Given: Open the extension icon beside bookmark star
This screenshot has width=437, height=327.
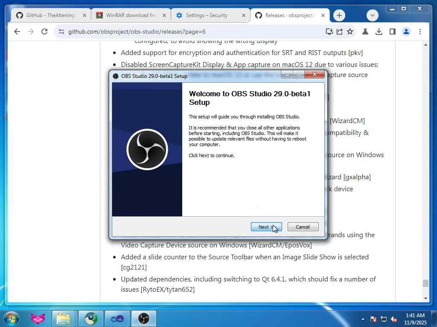Looking at the screenshot, I should 365,32.
